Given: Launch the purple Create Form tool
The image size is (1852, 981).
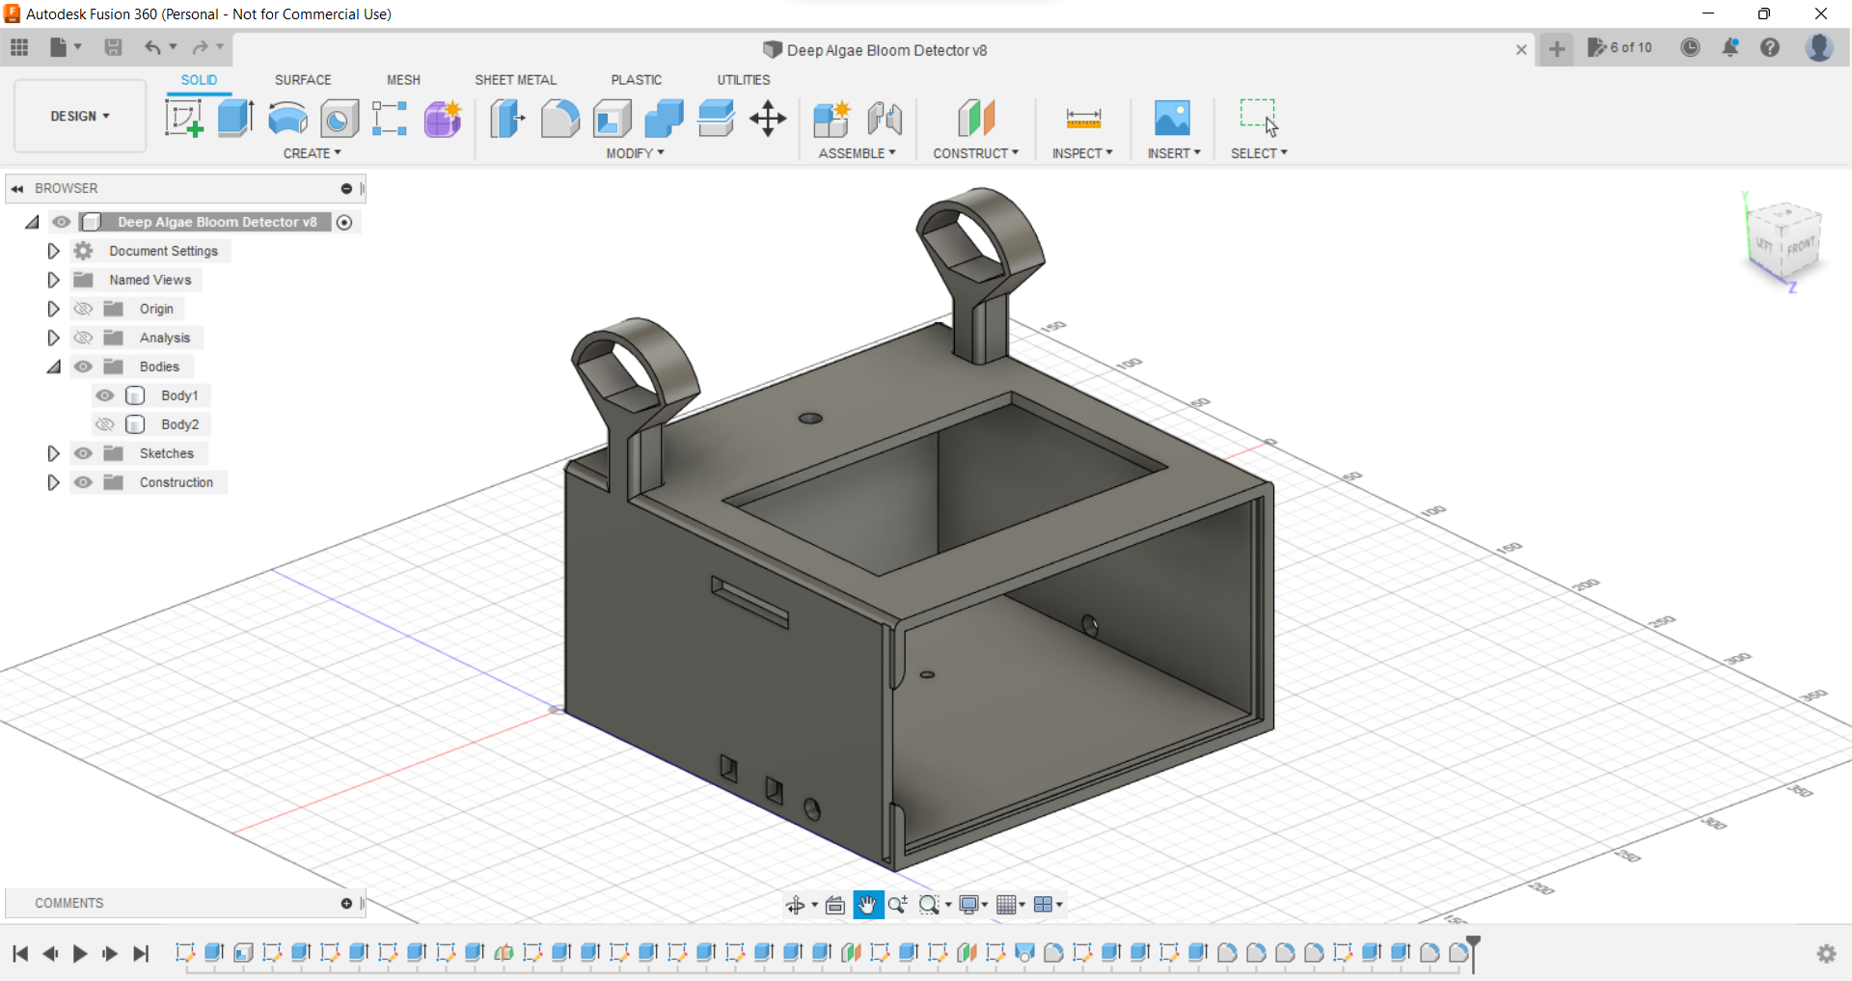Looking at the screenshot, I should tap(443, 119).
